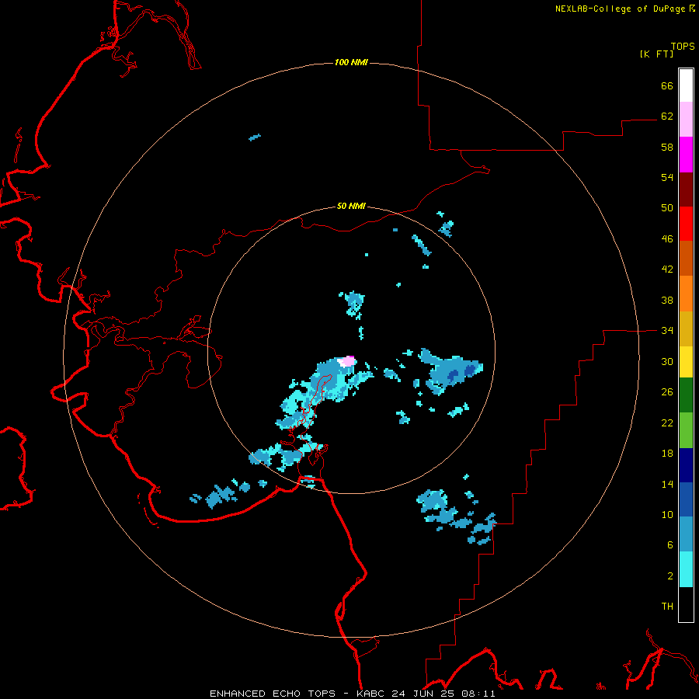The height and width of the screenshot is (699, 699).
Task: Select the "26" legend value
Action: point(667,392)
